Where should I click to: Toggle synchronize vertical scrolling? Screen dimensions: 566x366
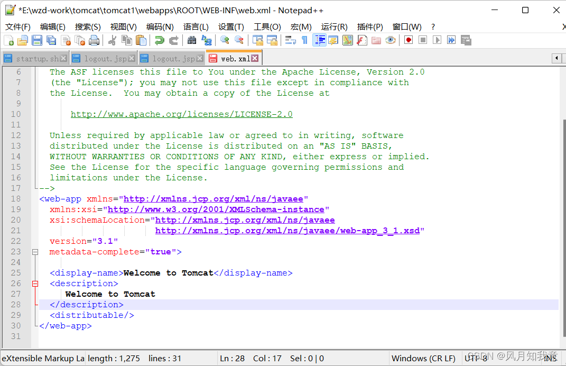(257, 40)
